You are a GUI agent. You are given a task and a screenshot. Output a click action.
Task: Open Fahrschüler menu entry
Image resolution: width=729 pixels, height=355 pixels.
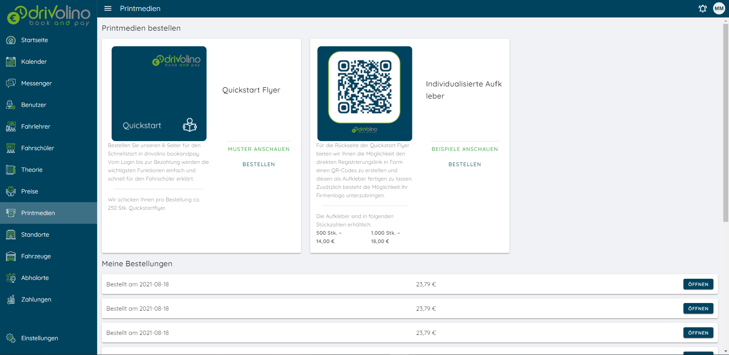click(x=38, y=148)
